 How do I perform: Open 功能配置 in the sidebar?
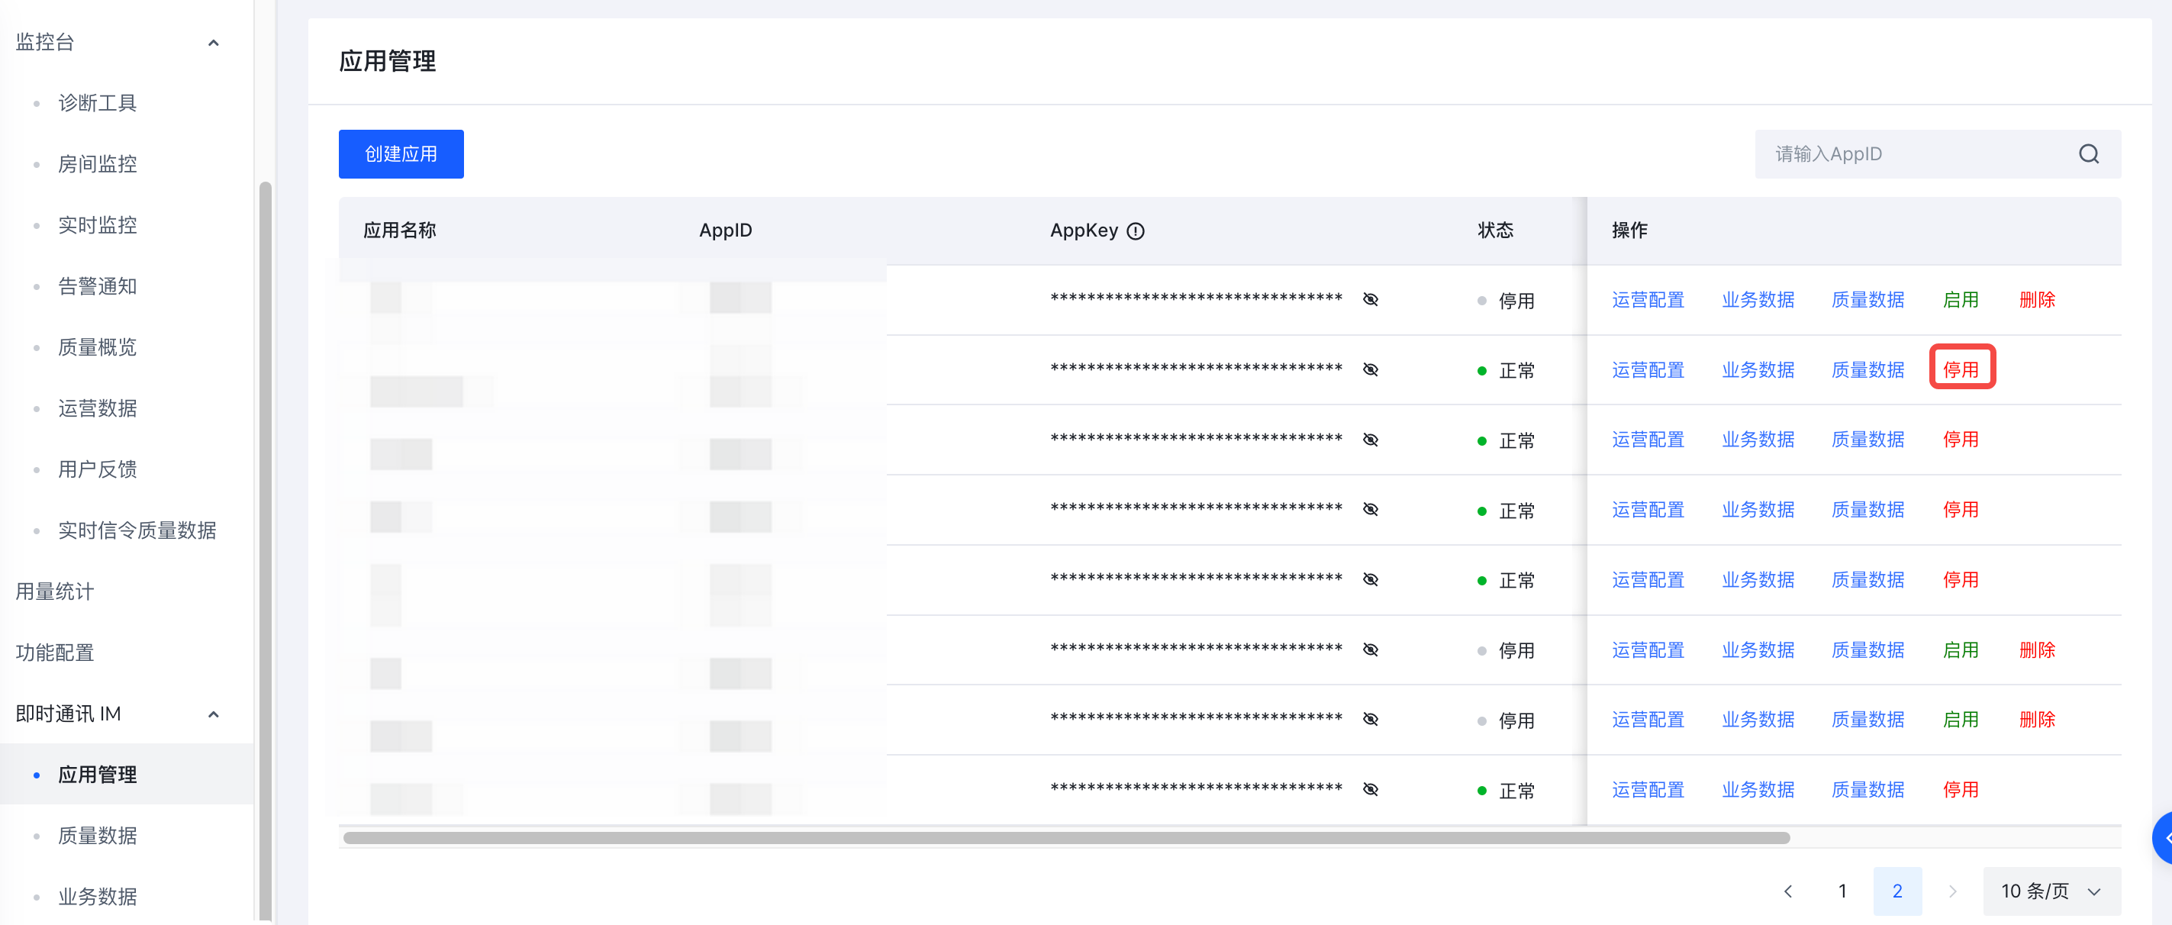coord(54,652)
